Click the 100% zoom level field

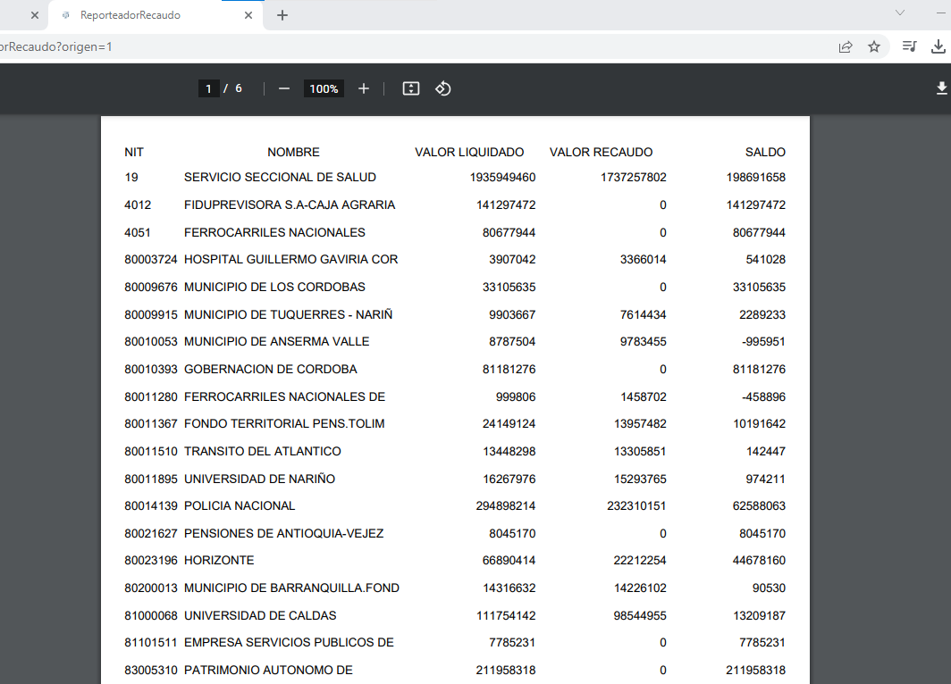pyautogui.click(x=324, y=88)
